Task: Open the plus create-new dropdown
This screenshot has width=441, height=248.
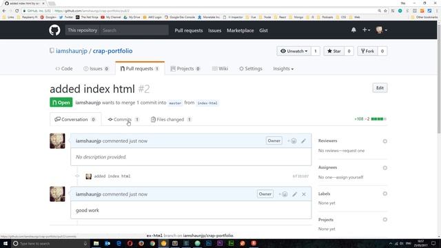Action: click(366, 30)
